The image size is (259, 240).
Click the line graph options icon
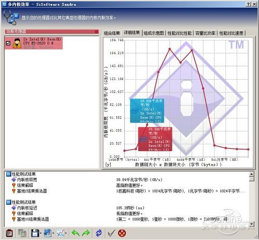61,233
